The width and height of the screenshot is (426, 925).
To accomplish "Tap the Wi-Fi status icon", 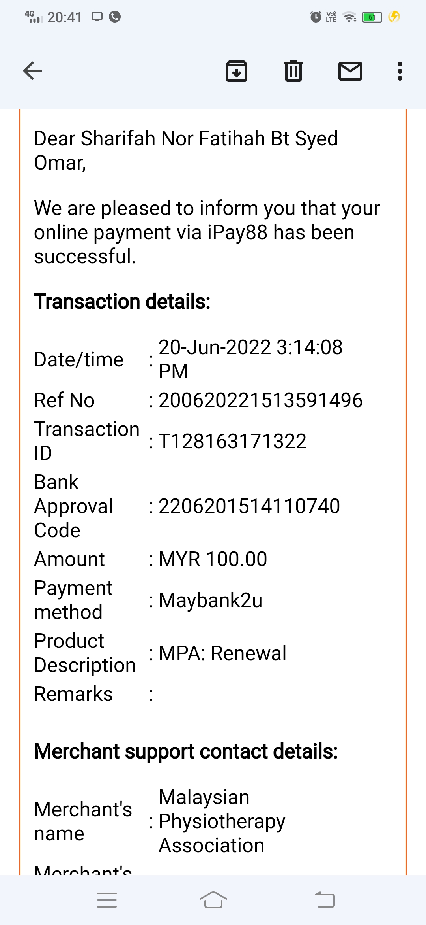I will click(x=349, y=17).
